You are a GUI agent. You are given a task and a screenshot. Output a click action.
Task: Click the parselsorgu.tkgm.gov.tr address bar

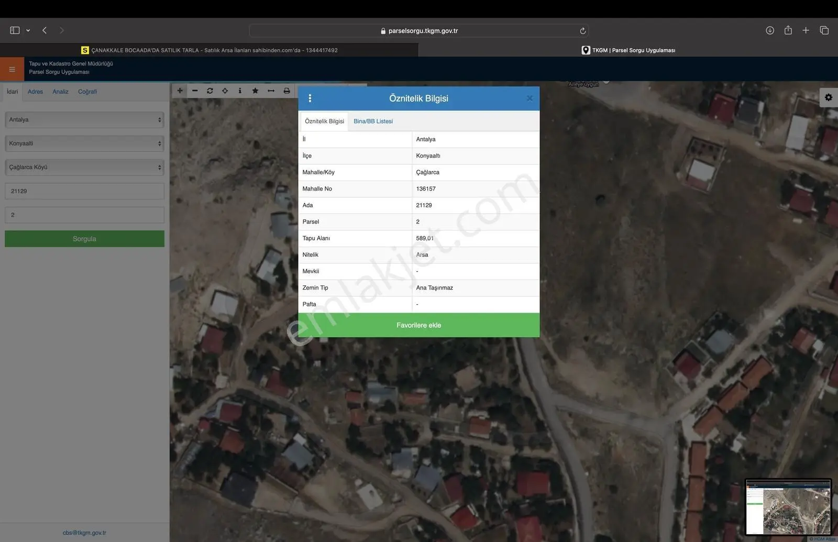[419, 31]
